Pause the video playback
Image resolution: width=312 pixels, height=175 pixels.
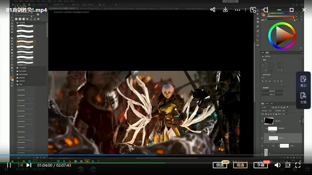pyautogui.click(x=9, y=165)
